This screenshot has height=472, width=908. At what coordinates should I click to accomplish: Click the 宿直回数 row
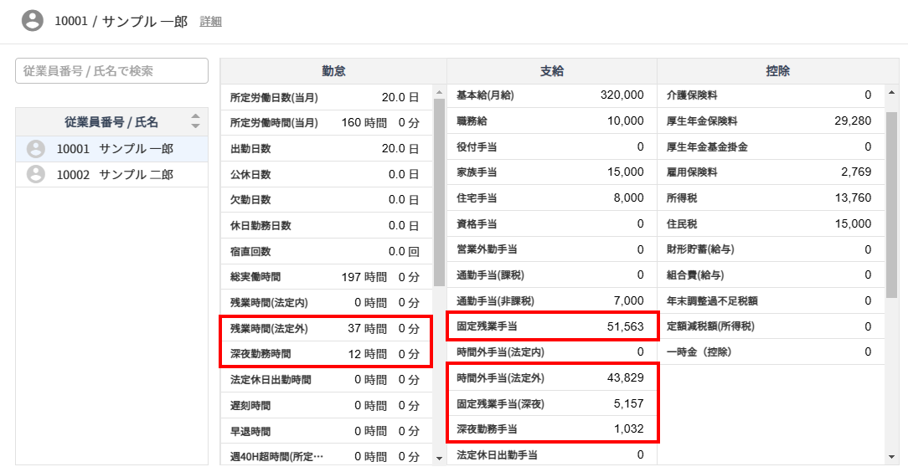[326, 251]
